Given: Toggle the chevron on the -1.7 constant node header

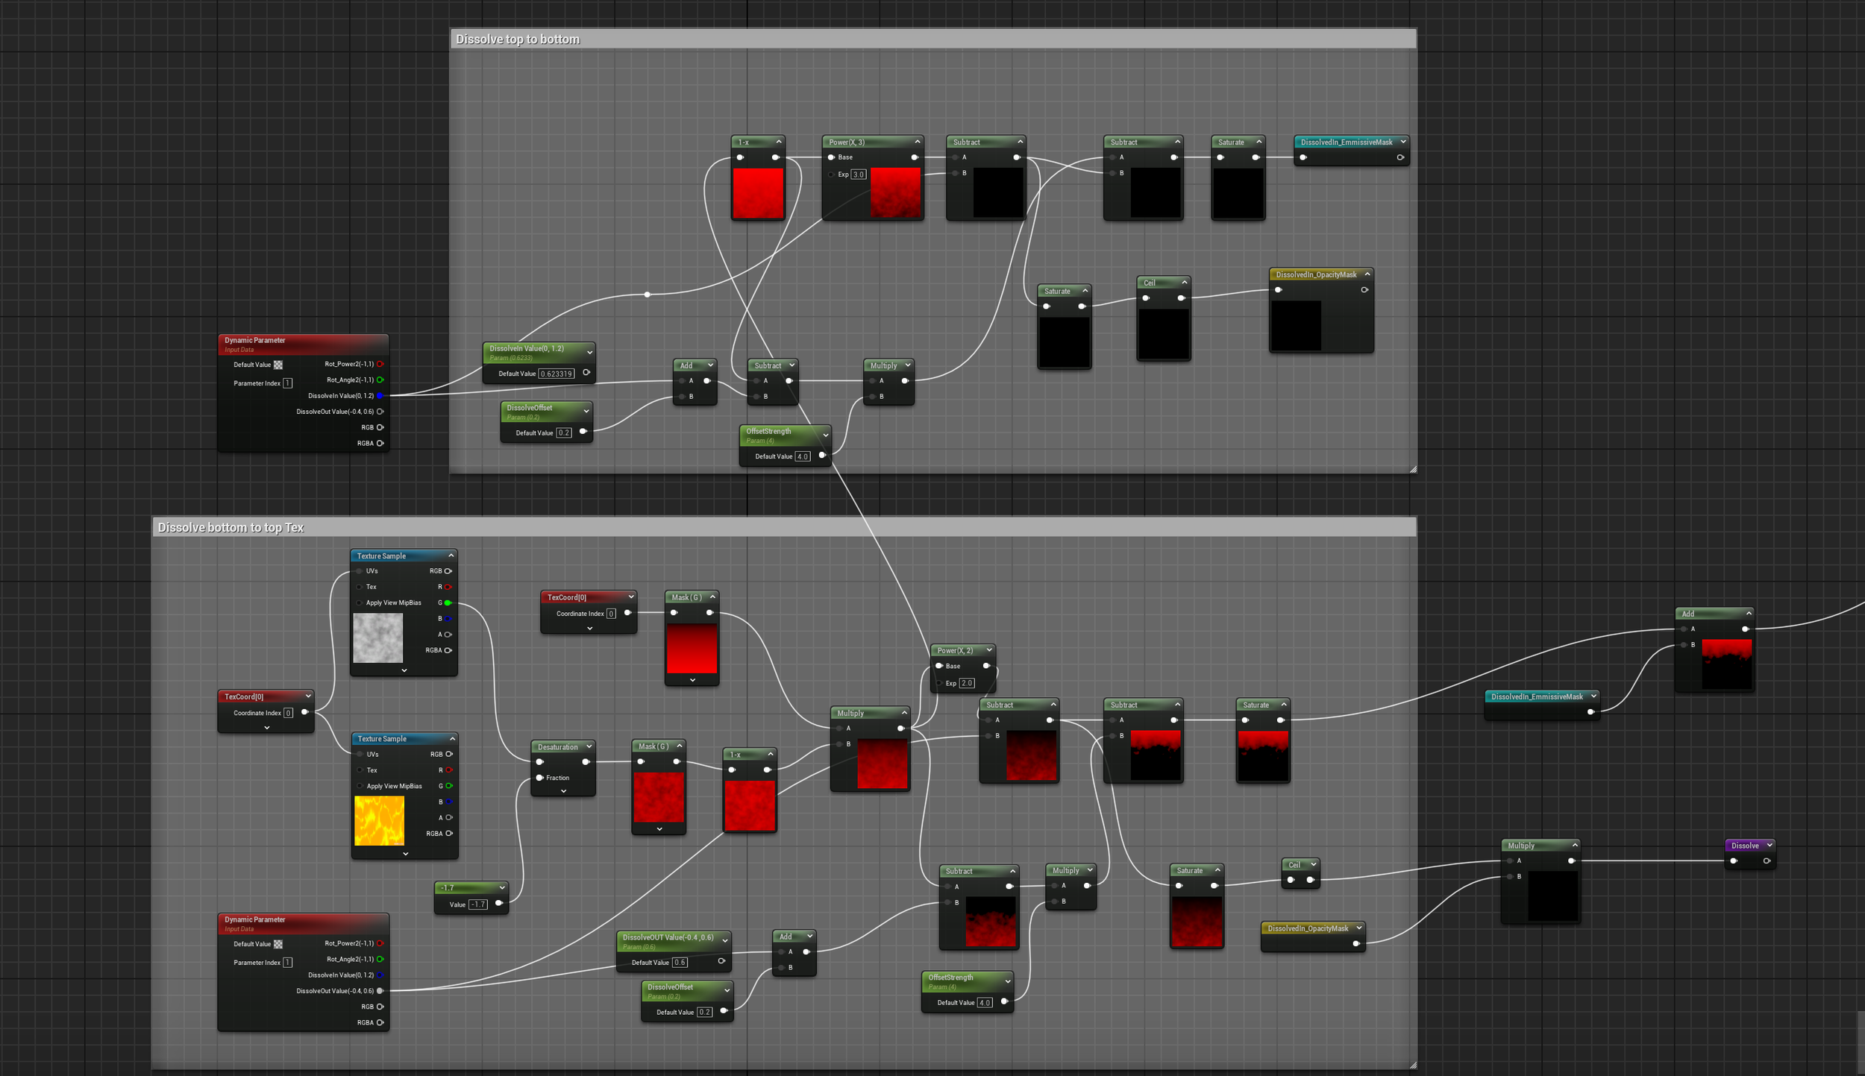Looking at the screenshot, I should click(502, 887).
